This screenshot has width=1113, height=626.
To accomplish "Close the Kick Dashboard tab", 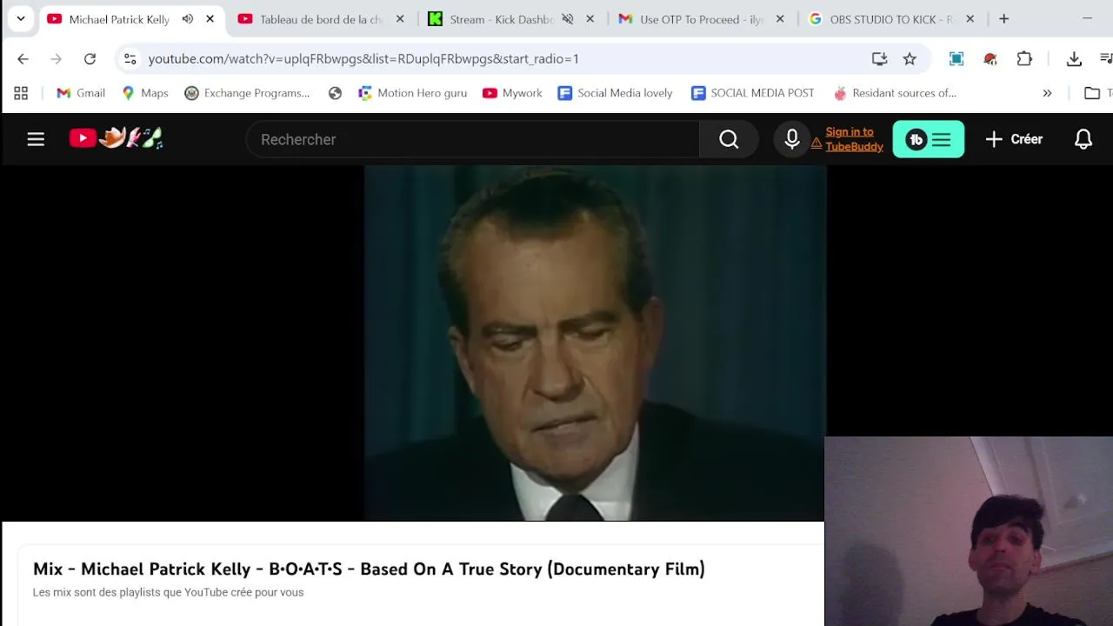I will point(590,19).
